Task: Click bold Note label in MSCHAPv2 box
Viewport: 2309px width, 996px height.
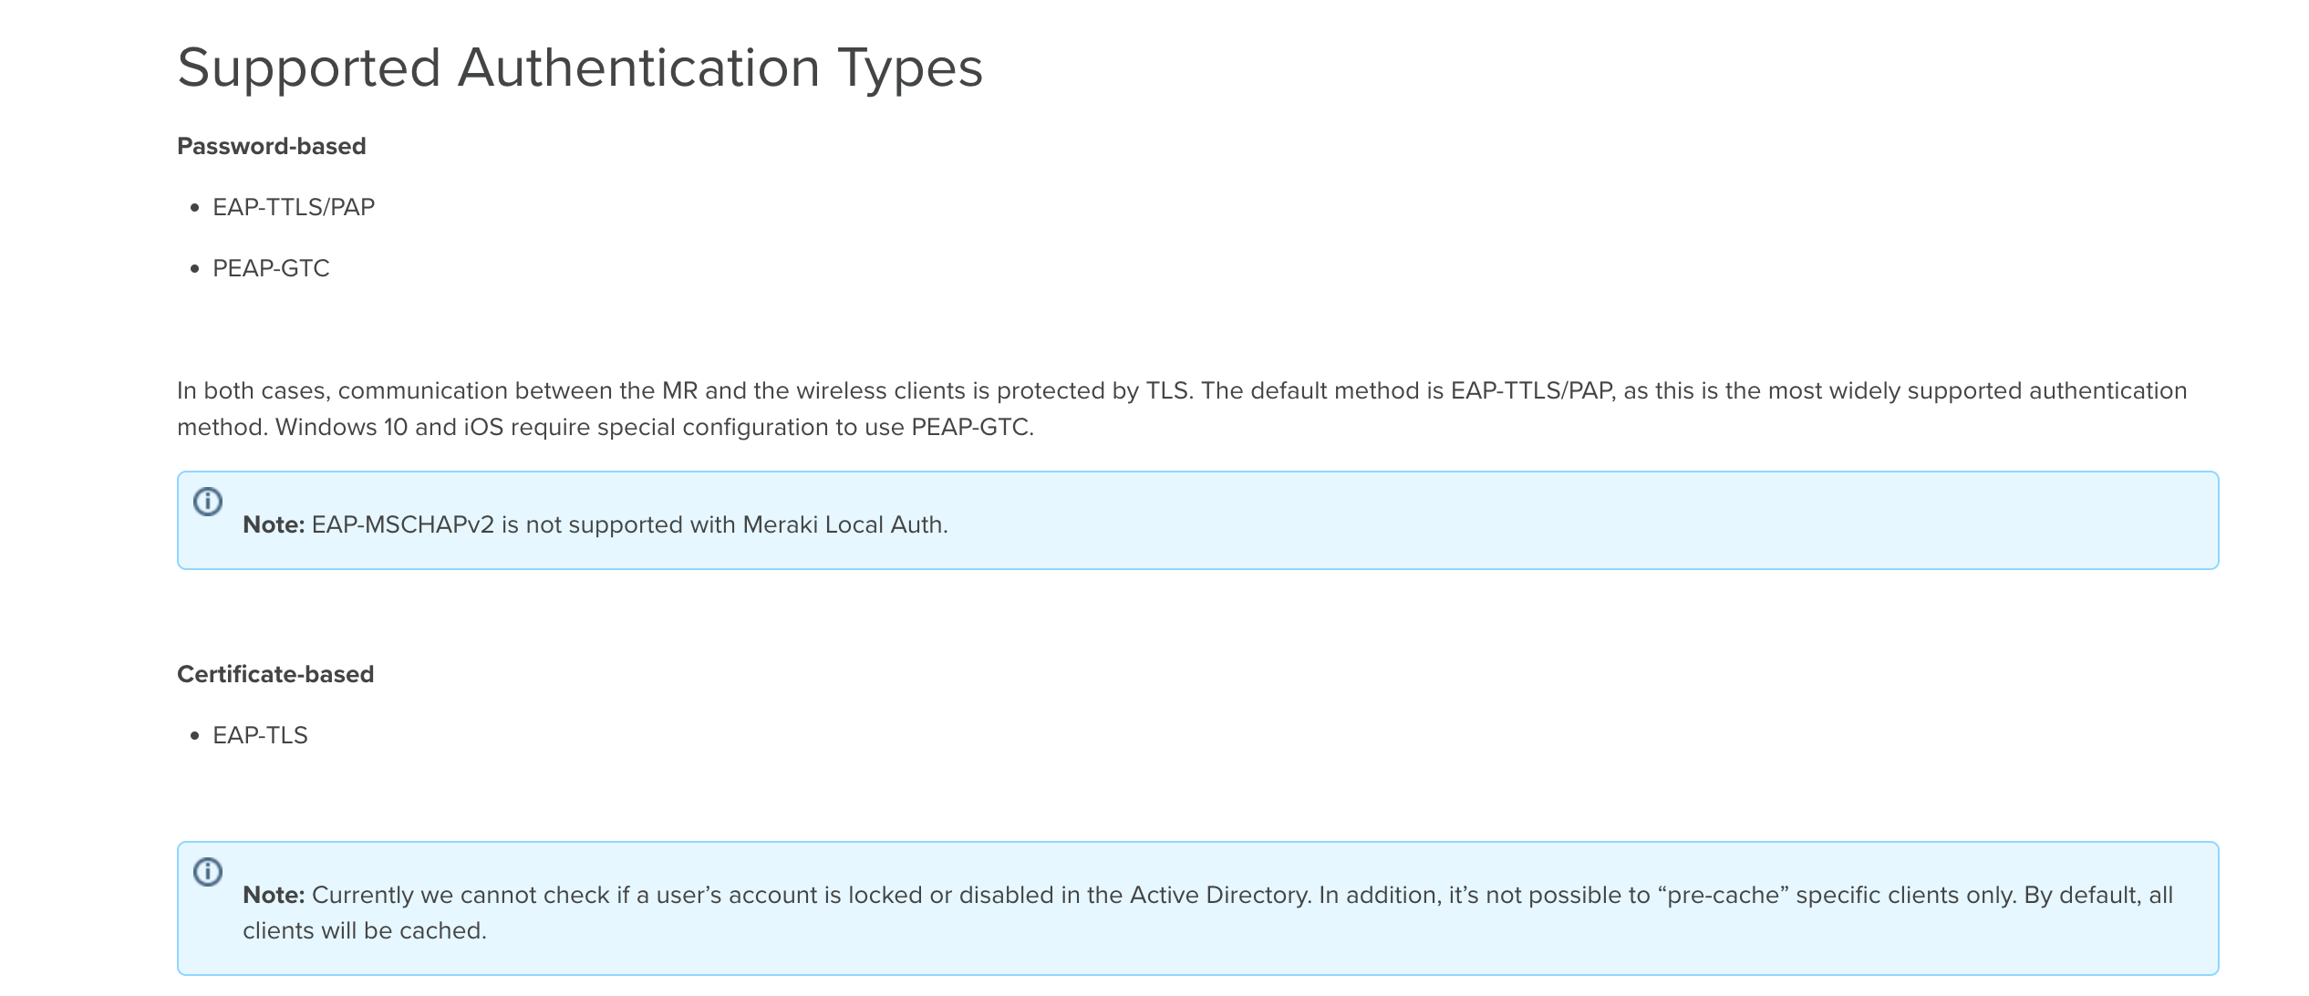Action: tap(273, 524)
